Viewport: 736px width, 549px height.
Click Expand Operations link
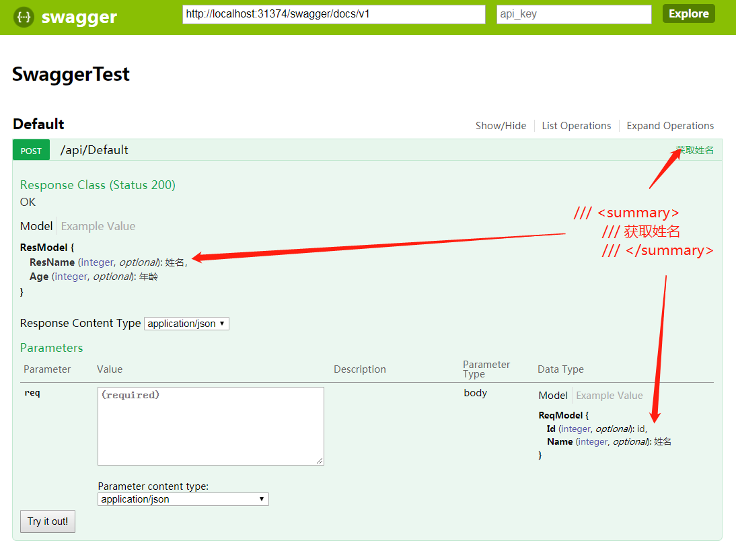click(x=670, y=126)
